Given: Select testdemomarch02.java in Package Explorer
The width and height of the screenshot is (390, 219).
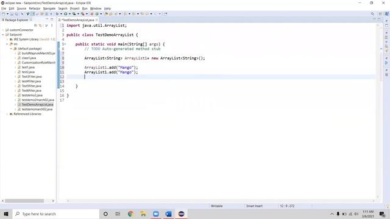Looking at the screenshot, I should click(37, 109).
